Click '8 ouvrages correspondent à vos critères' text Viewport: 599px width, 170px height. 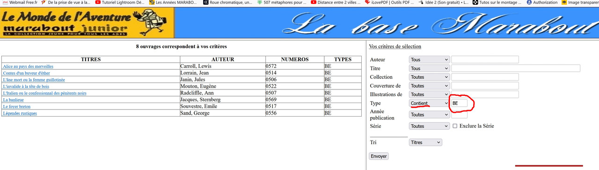[181, 46]
